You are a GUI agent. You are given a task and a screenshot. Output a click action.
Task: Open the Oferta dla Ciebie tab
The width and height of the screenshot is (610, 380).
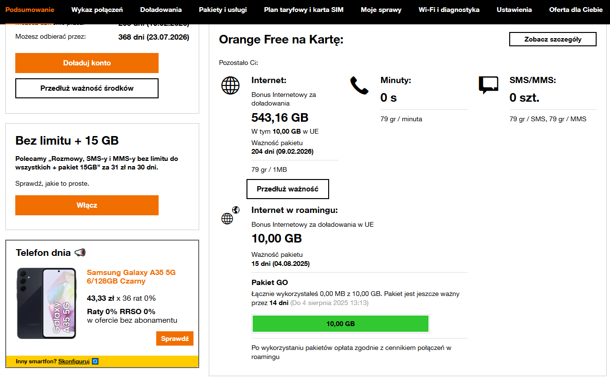576,10
